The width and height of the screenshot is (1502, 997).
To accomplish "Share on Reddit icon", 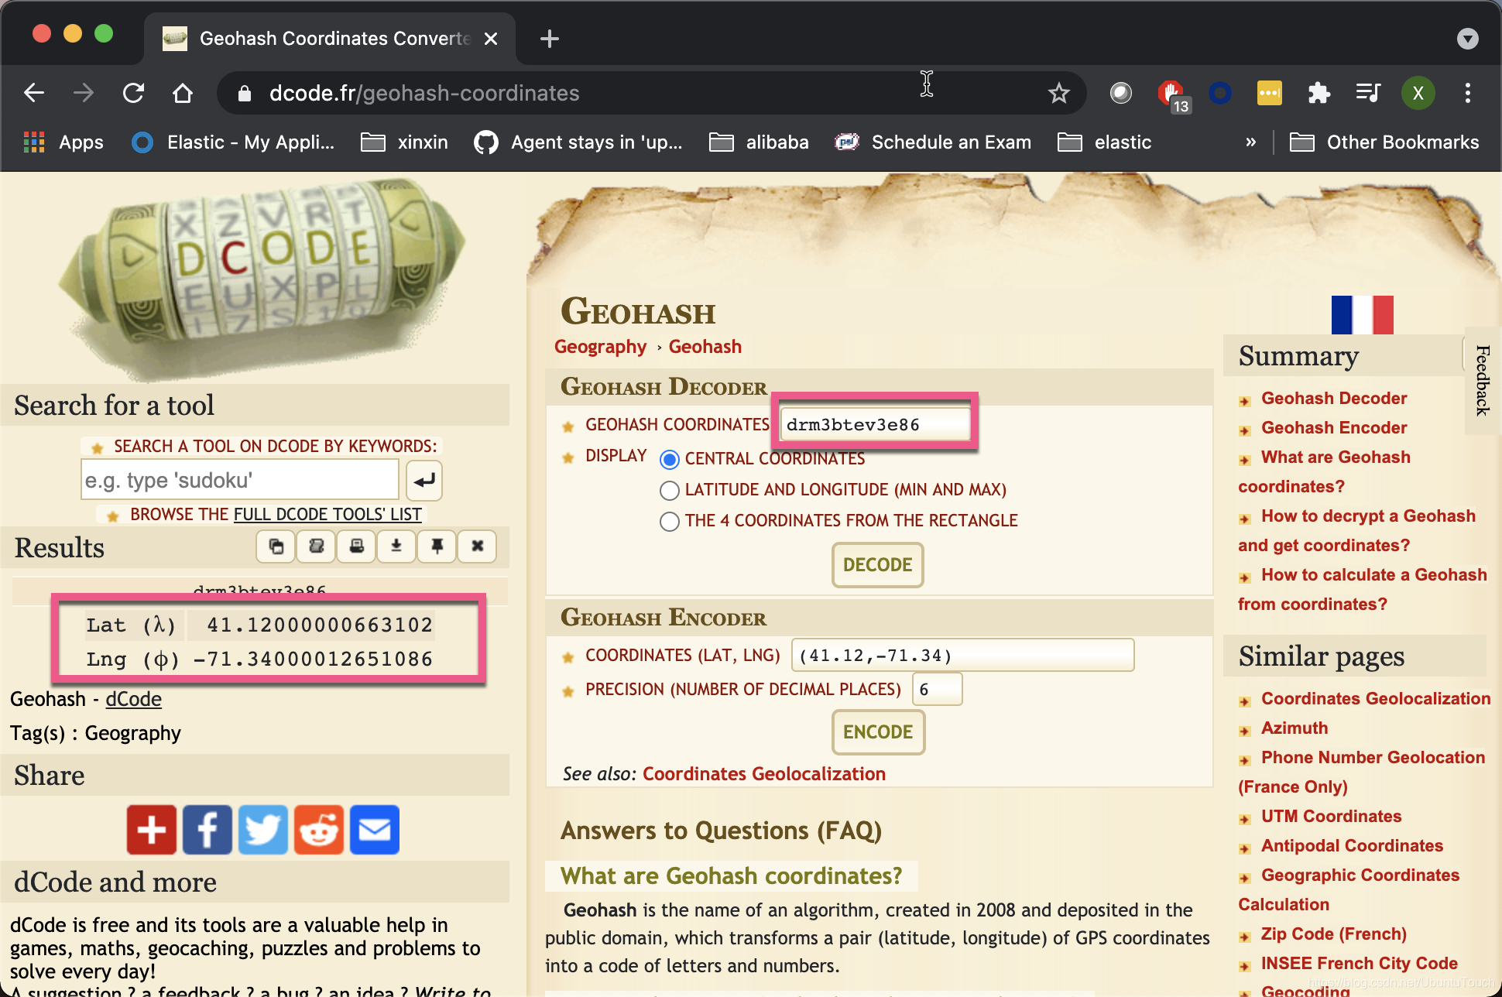I will pyautogui.click(x=319, y=830).
